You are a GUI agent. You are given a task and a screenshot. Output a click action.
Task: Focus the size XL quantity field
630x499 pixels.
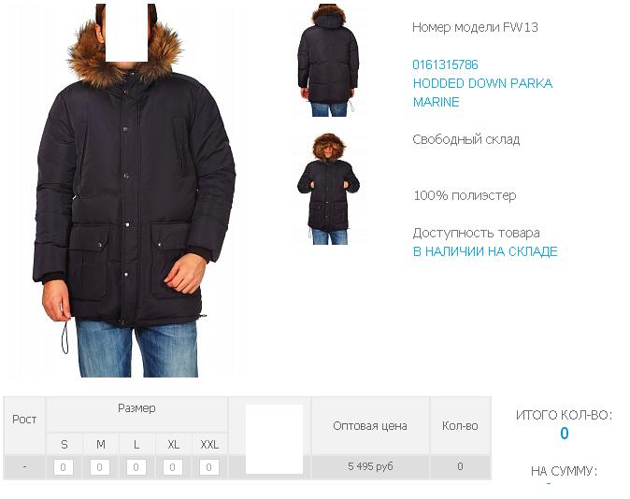pos(173,467)
